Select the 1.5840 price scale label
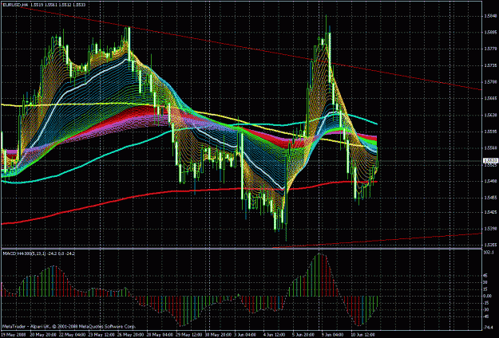 coord(489,16)
